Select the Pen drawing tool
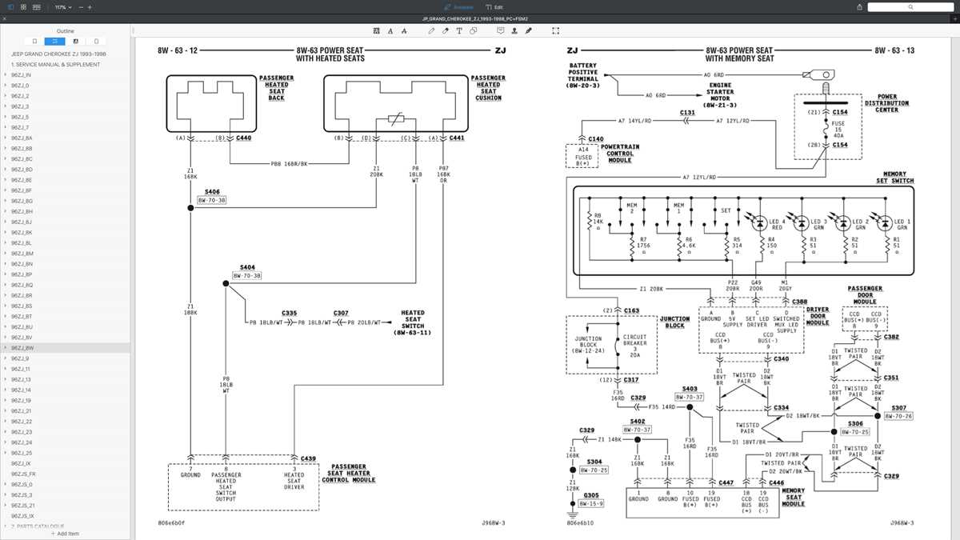 (432, 30)
